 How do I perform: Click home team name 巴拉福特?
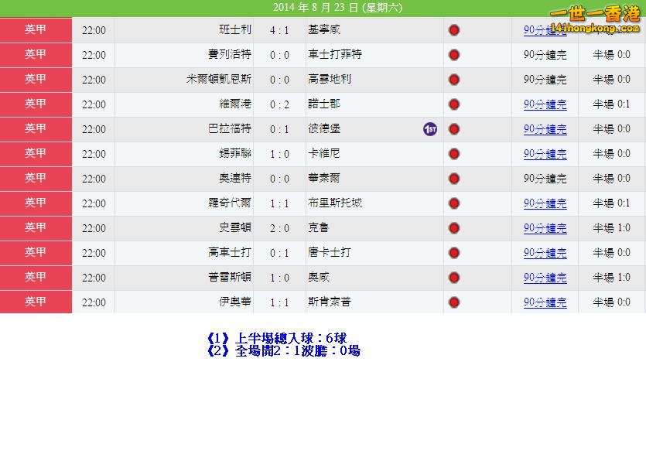pyautogui.click(x=230, y=128)
